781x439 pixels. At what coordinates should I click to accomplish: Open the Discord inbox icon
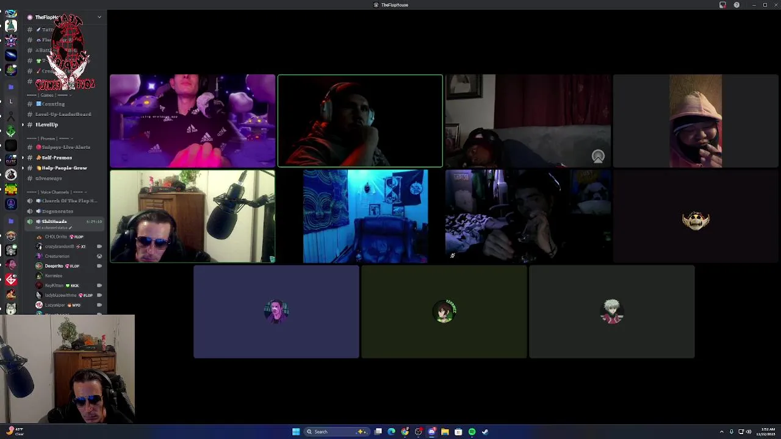coord(722,5)
